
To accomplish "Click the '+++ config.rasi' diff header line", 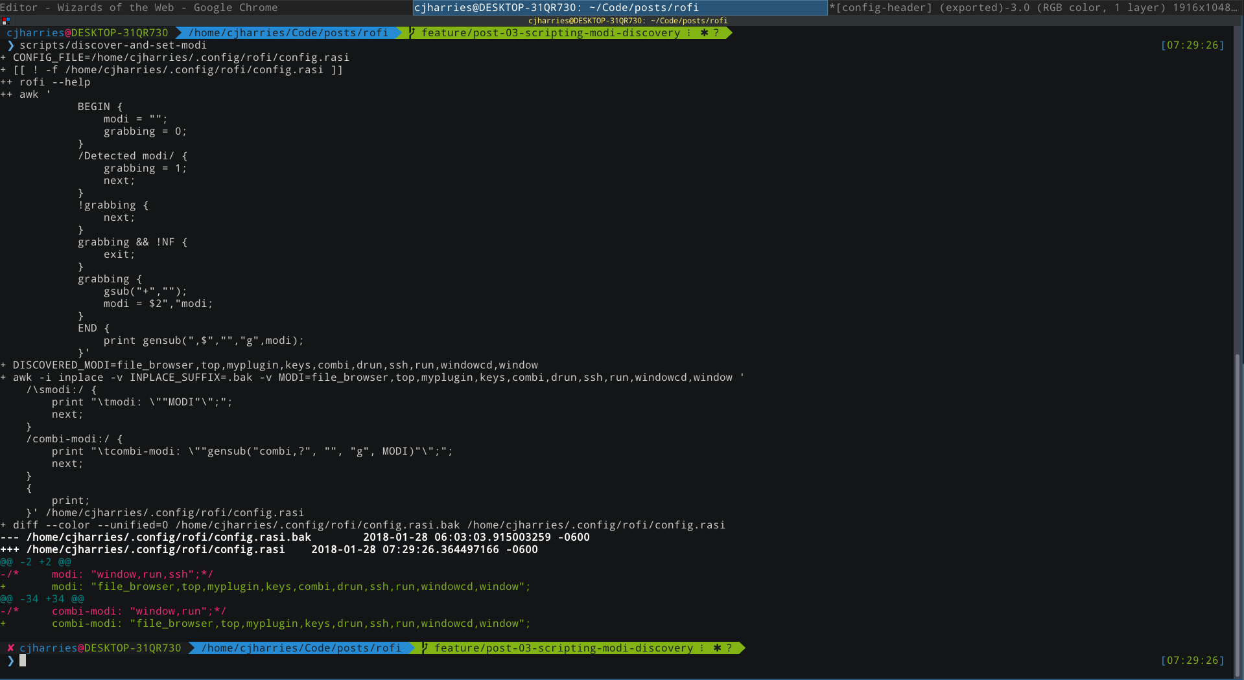I will point(269,550).
